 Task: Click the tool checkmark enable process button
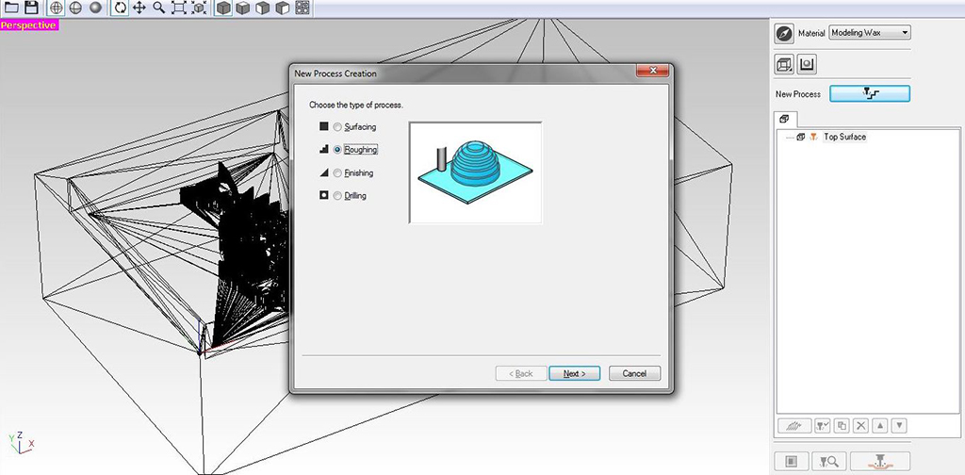click(x=822, y=426)
